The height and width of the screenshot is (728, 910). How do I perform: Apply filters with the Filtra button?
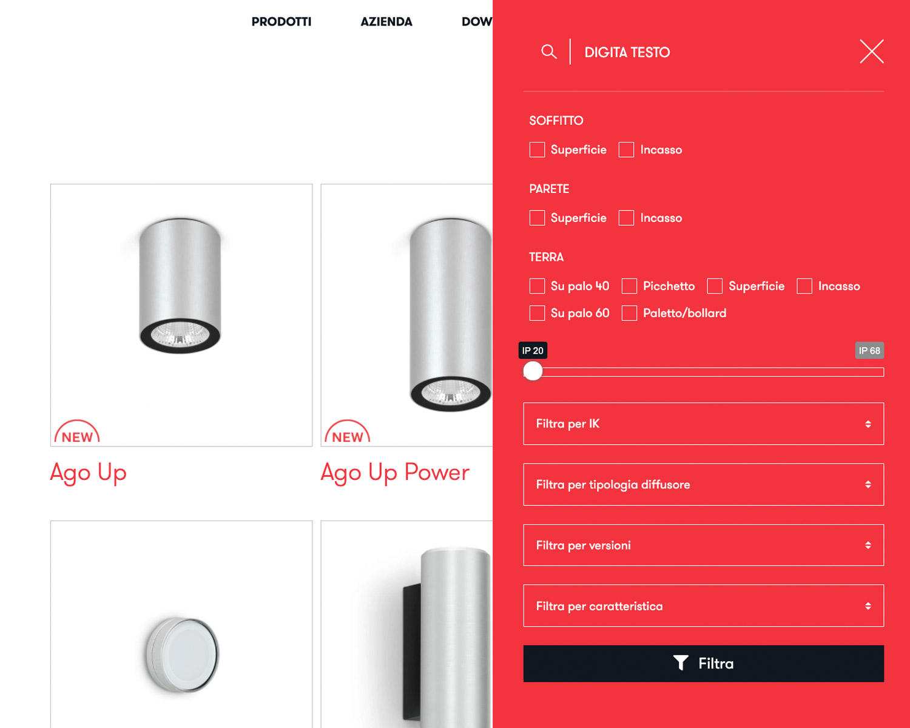click(703, 663)
